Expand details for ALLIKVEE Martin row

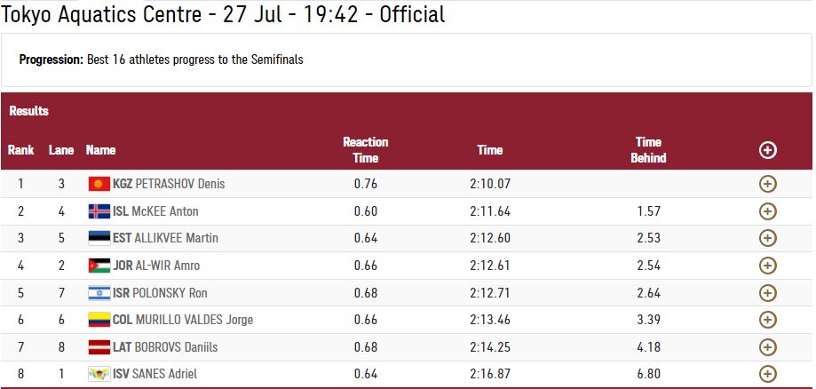[x=767, y=239]
